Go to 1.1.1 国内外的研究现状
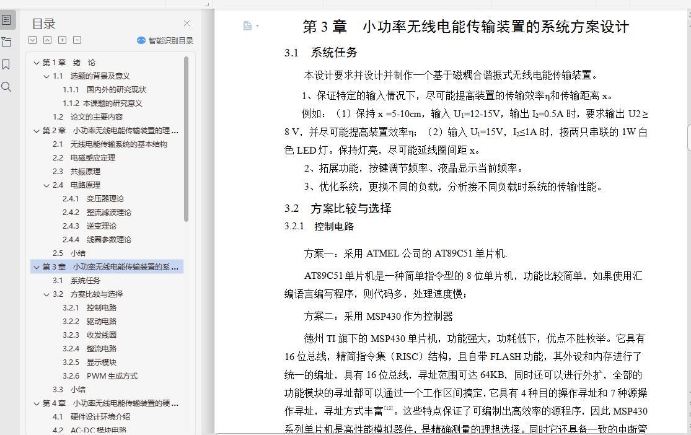This screenshot has height=435, width=691. pyautogui.click(x=105, y=90)
